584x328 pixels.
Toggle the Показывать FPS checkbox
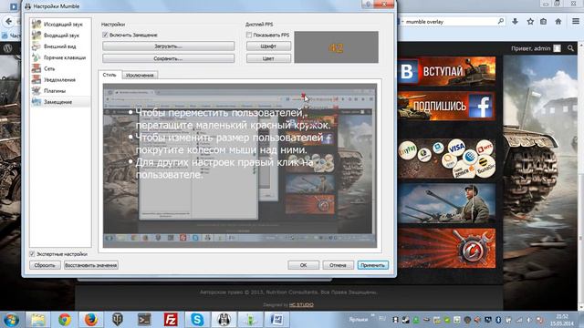pos(249,35)
